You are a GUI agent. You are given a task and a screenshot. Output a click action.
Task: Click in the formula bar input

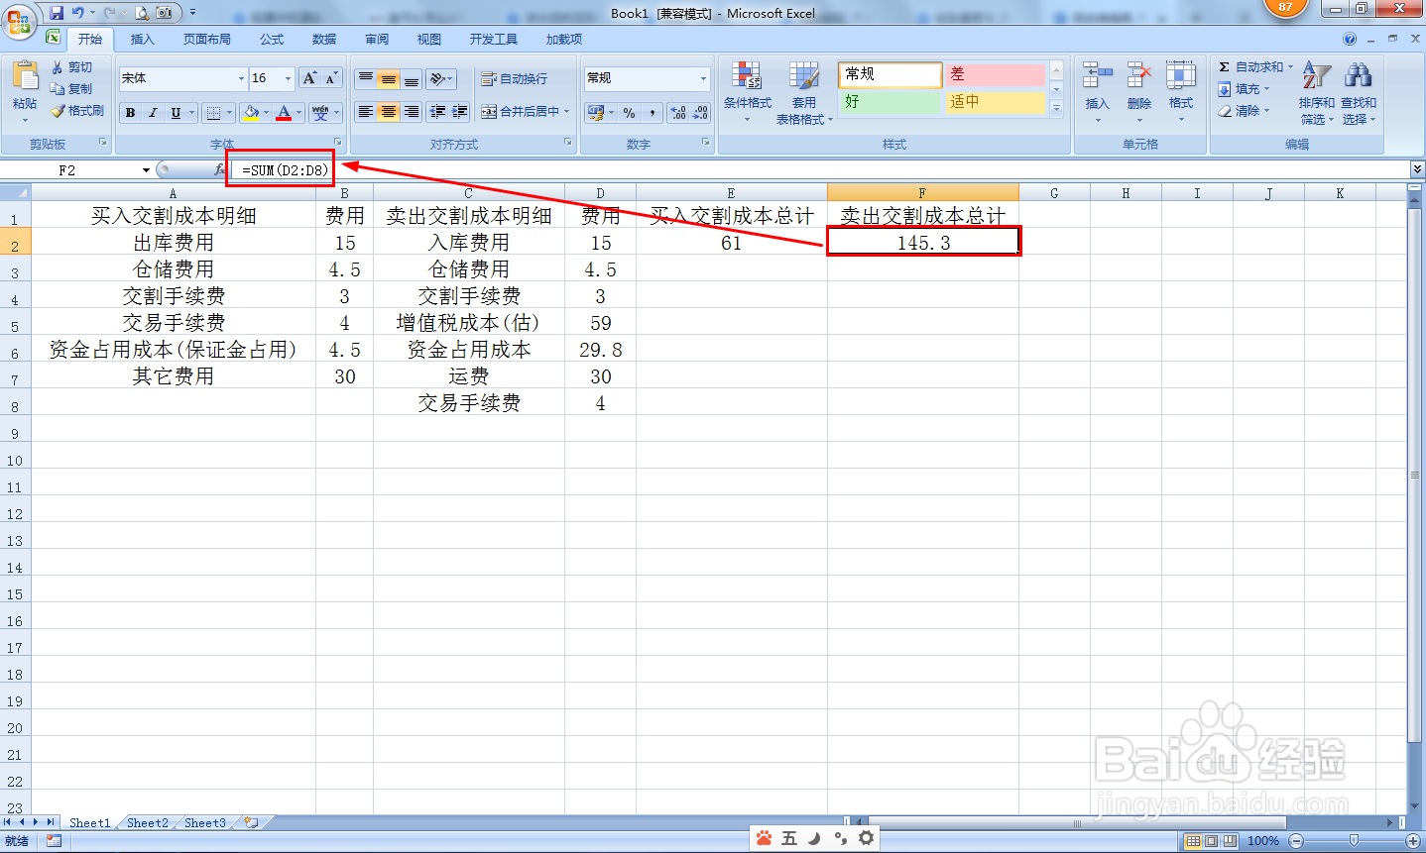(819, 170)
